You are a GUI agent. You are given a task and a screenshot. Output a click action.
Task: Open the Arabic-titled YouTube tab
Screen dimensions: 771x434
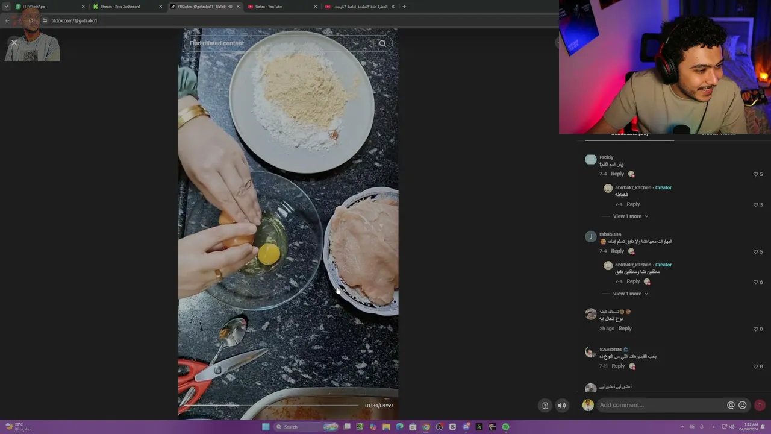[x=360, y=7]
